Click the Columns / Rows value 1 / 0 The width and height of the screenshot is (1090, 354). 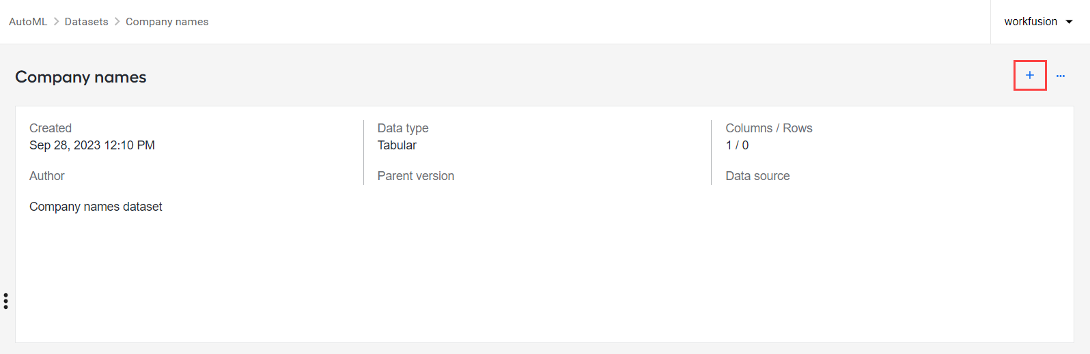coord(737,145)
